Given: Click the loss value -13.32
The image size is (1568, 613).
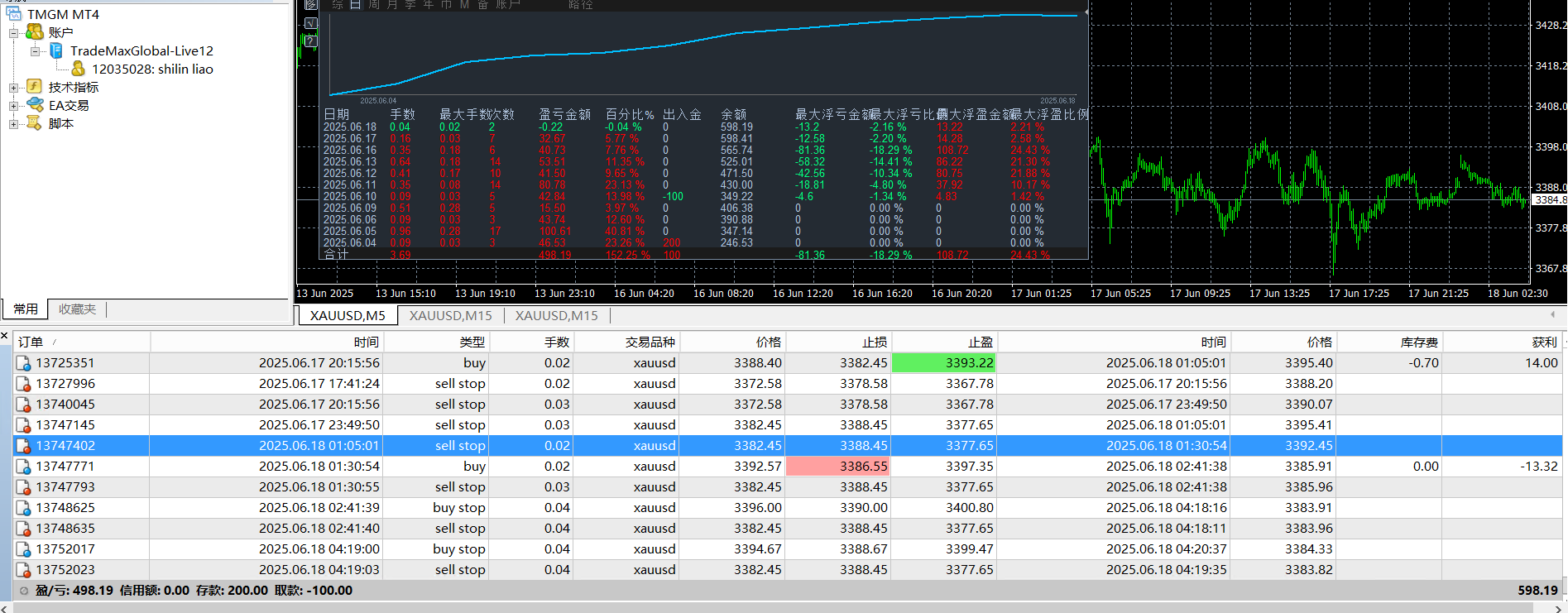Looking at the screenshot, I should (x=1538, y=466).
